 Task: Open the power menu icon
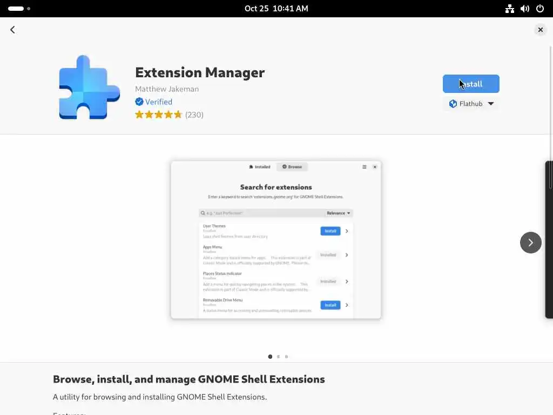(540, 9)
